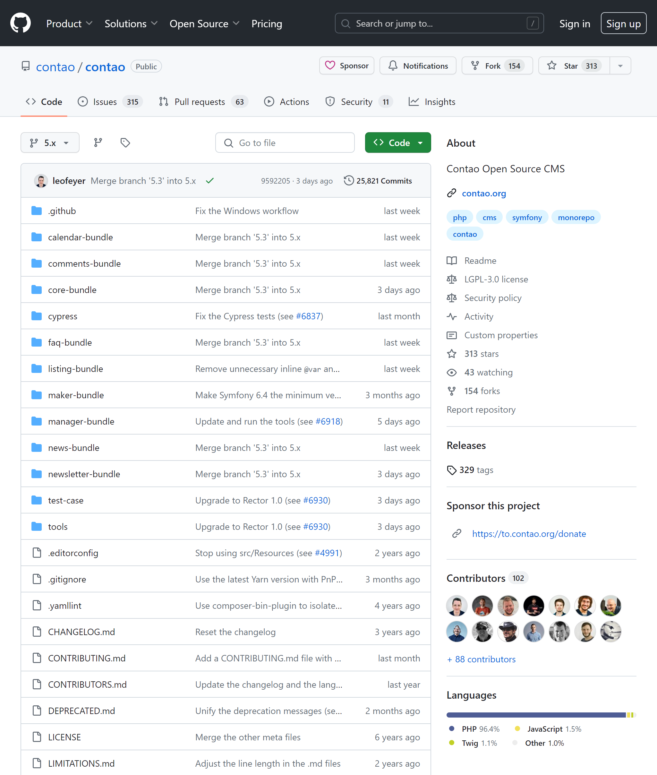Click the Notifications bell button
This screenshot has width=657, height=775.
coord(418,66)
